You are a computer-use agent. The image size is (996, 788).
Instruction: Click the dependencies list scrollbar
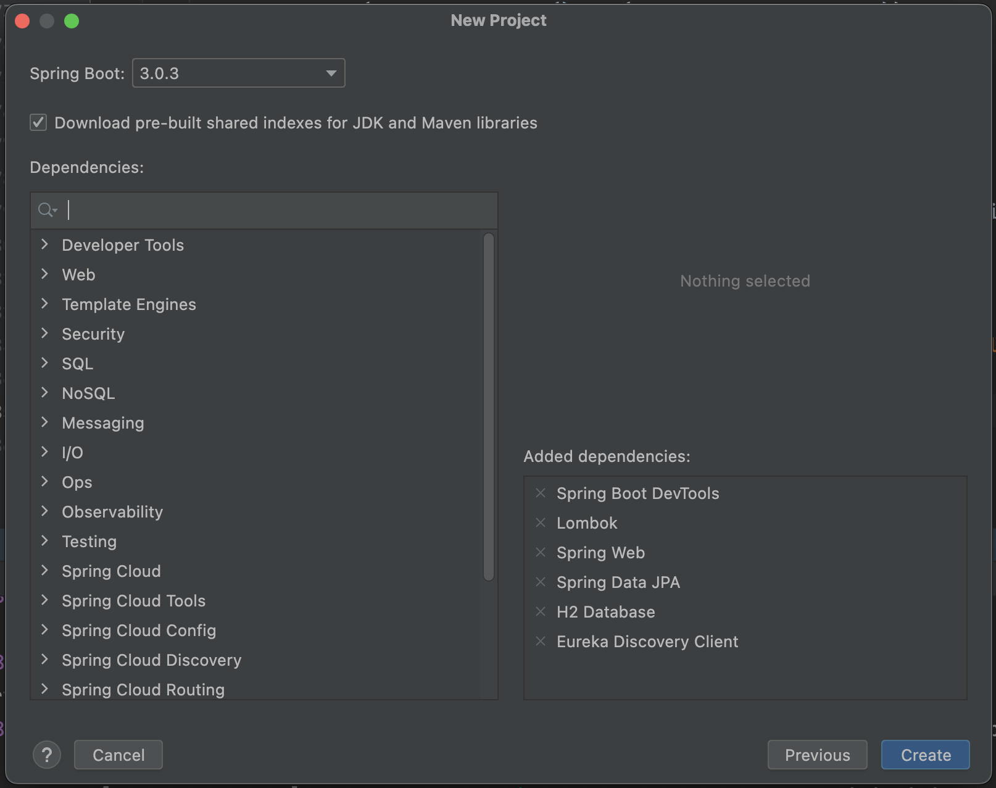click(x=489, y=407)
